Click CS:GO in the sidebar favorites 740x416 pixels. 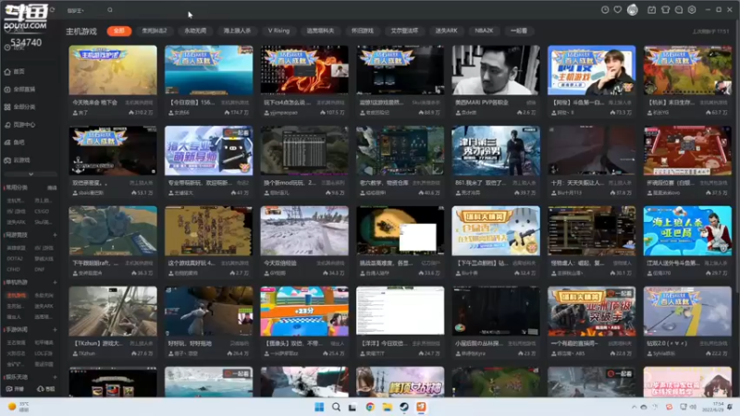coord(42,212)
